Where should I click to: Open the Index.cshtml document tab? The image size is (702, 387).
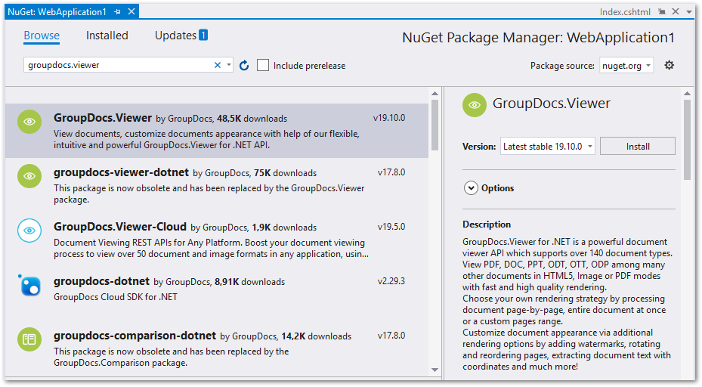pyautogui.click(x=625, y=13)
